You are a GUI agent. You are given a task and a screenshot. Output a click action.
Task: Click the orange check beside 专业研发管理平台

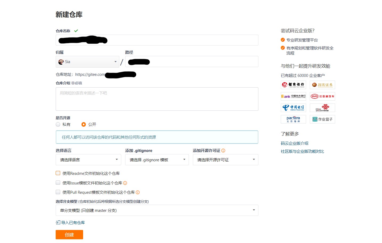283,40
